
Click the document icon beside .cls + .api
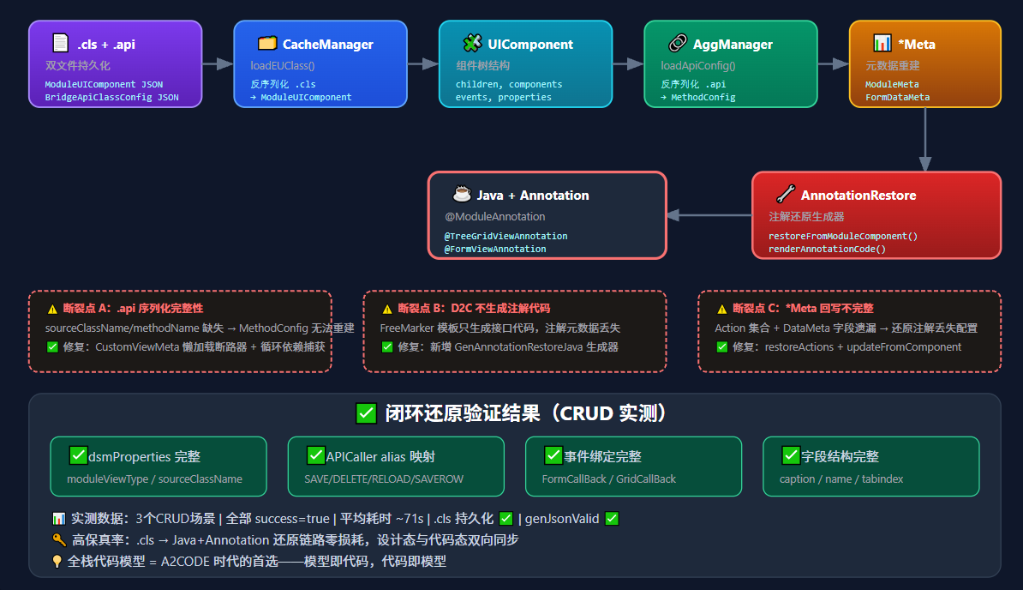pos(60,43)
